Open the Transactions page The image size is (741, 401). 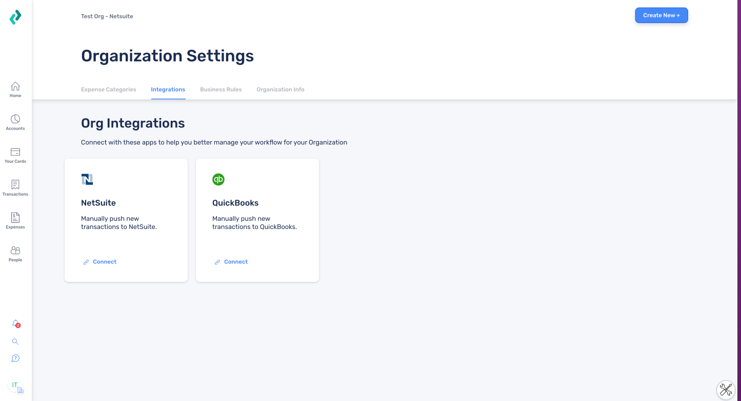point(15,188)
